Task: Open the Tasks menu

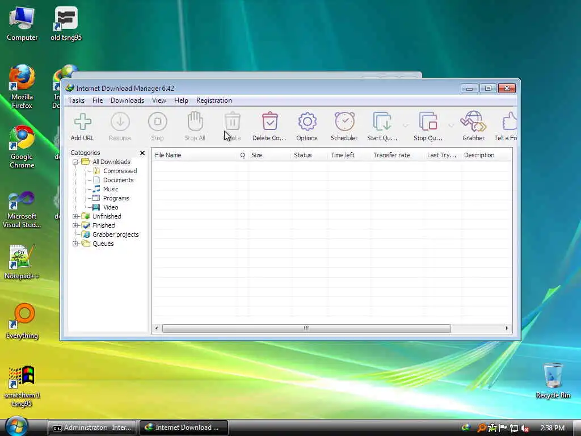Action: pyautogui.click(x=77, y=100)
